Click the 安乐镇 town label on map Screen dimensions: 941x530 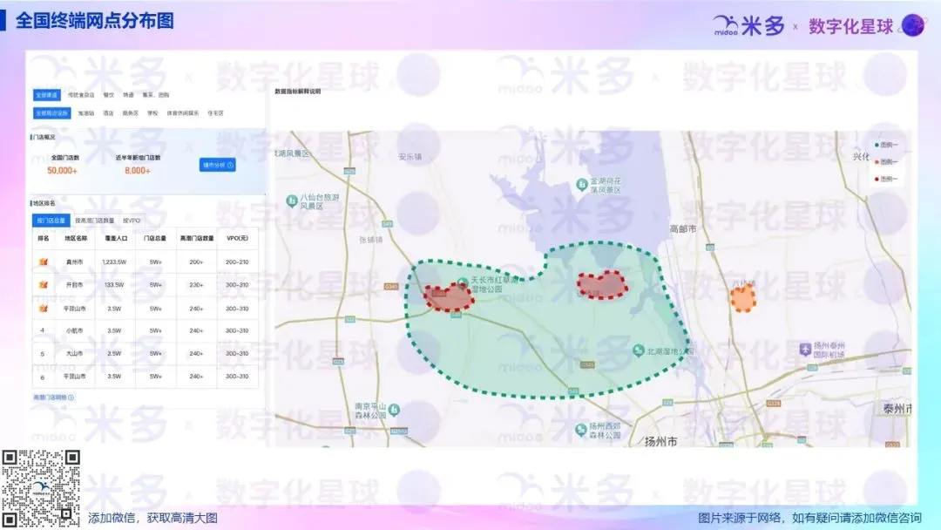tap(410, 157)
